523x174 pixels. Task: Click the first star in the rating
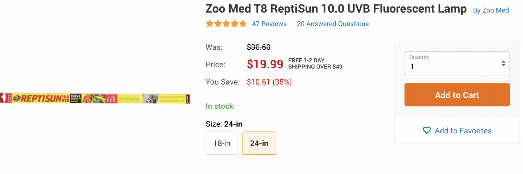click(210, 24)
